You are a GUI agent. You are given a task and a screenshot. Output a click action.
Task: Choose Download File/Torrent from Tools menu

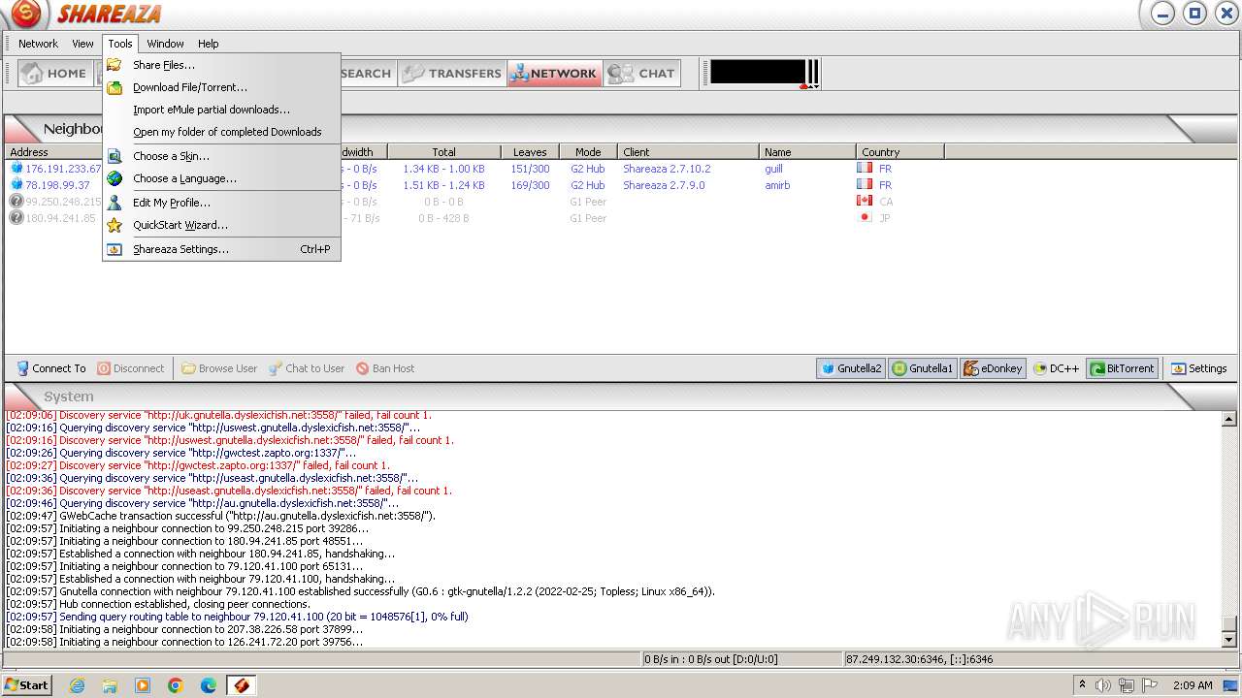221,87
